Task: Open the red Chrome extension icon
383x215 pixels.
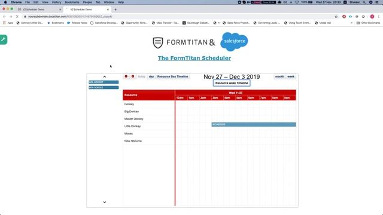Action: coord(344,17)
